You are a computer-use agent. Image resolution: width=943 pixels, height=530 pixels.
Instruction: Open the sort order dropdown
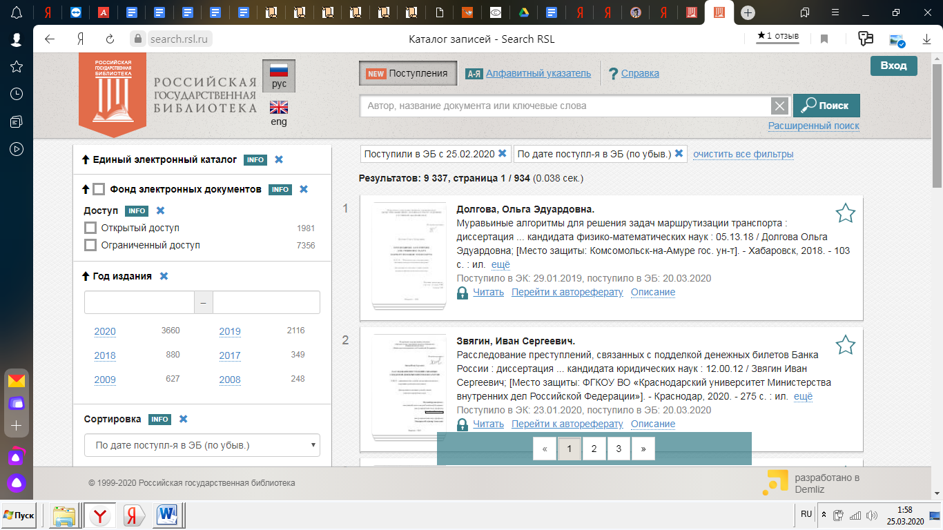(x=202, y=445)
